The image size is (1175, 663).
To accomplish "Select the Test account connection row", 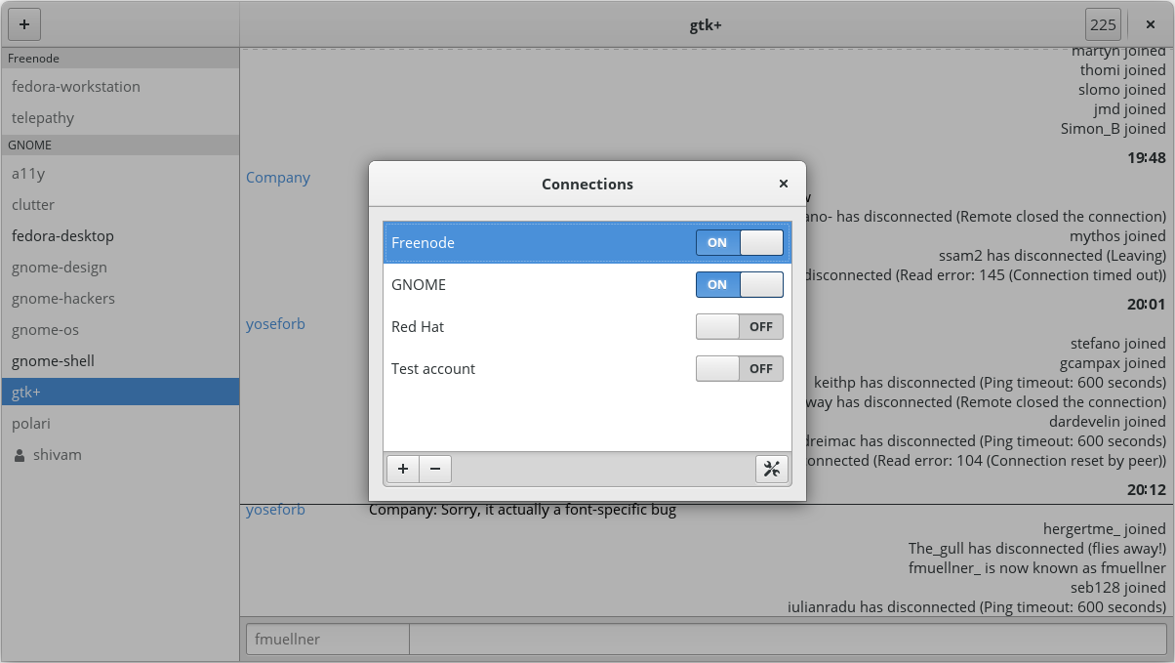I will coord(587,368).
